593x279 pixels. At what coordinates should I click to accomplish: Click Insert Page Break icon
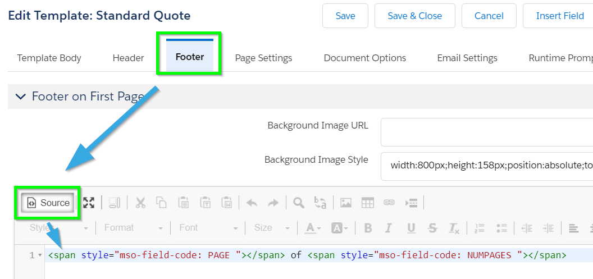pos(411,203)
